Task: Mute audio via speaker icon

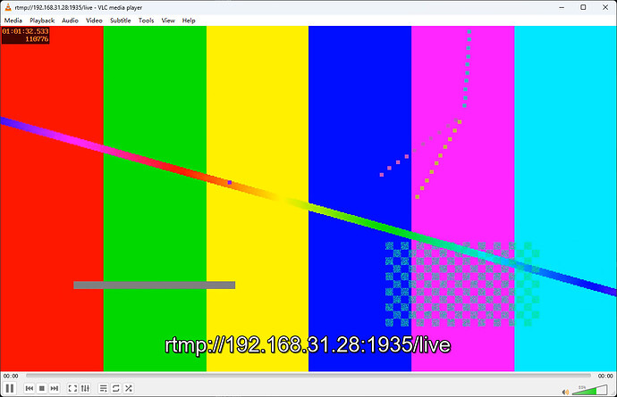Action: coord(565,392)
